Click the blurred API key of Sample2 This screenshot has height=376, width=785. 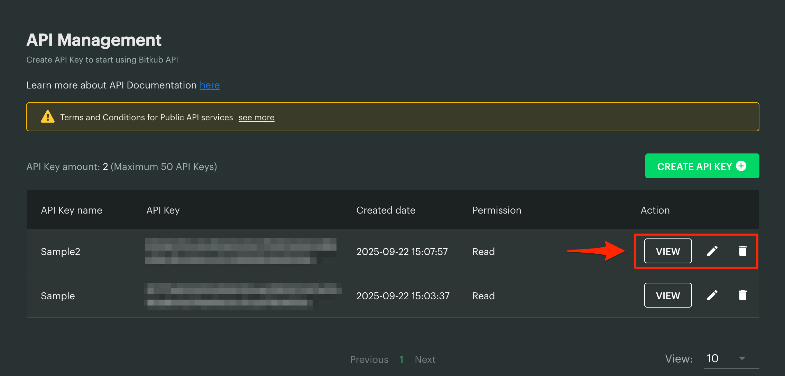tap(240, 251)
